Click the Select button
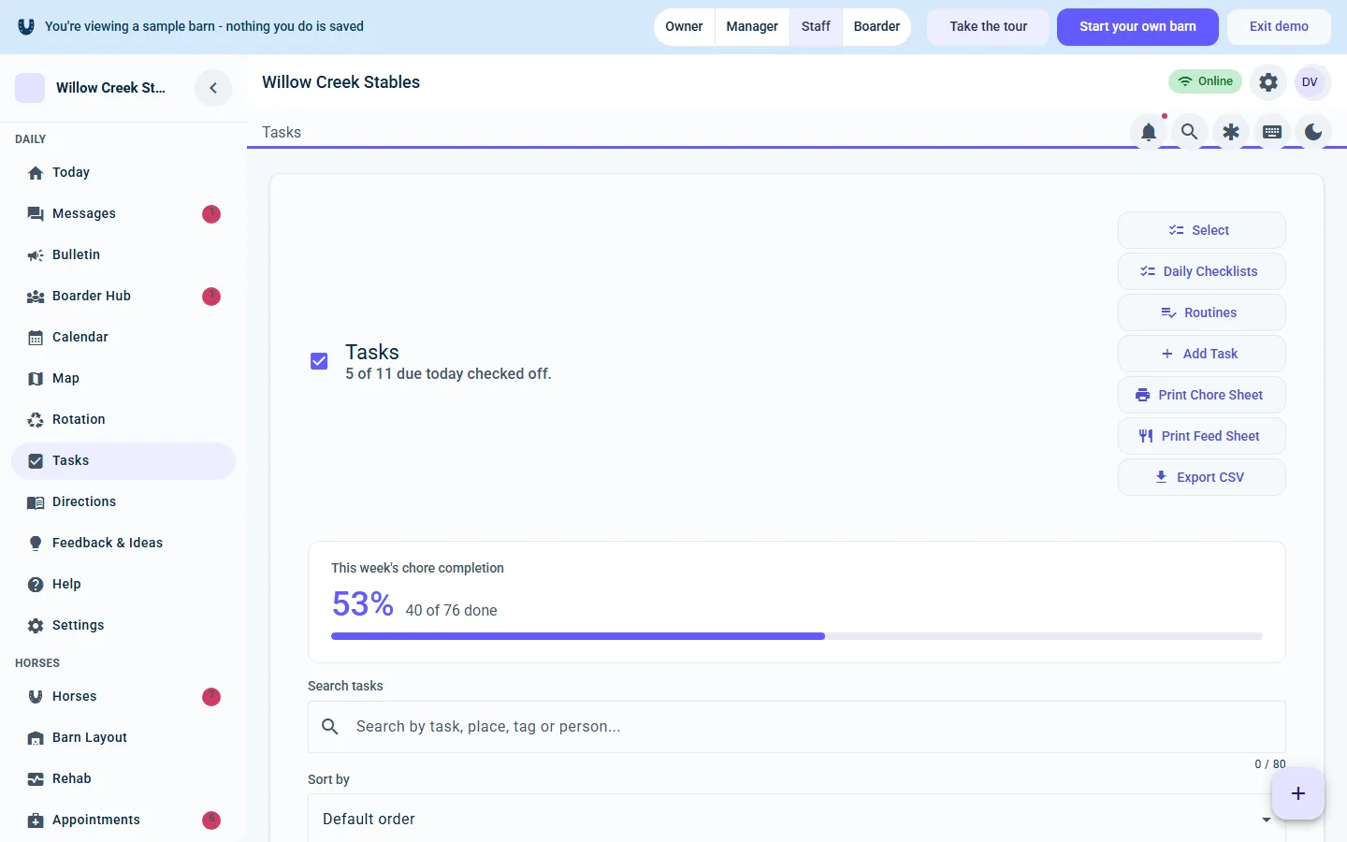This screenshot has width=1347, height=842. point(1201,230)
